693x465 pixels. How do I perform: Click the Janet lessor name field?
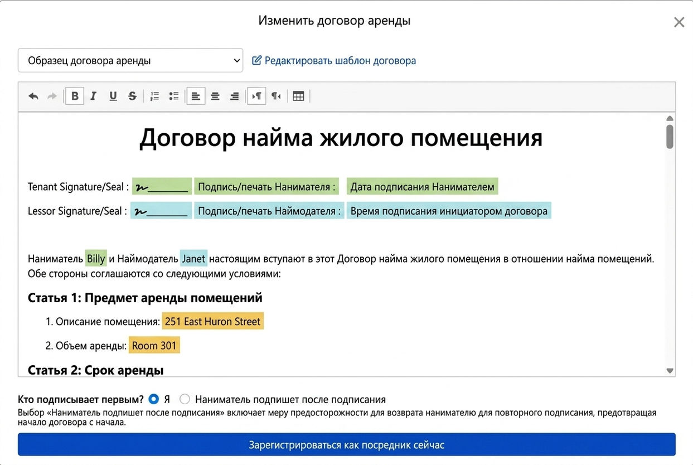pos(193,258)
